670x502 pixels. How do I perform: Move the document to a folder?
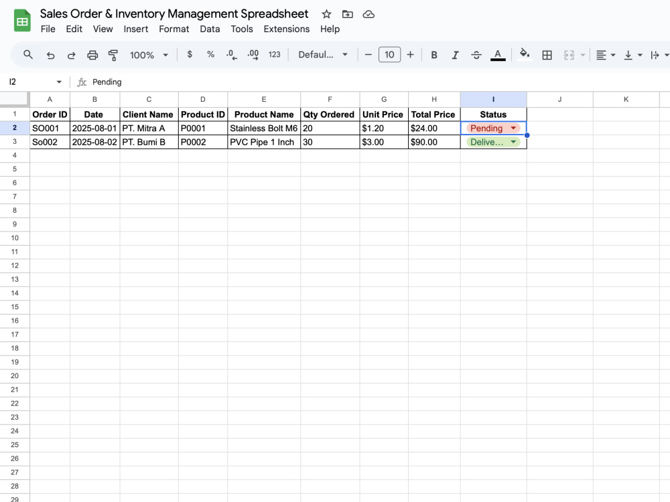347,14
